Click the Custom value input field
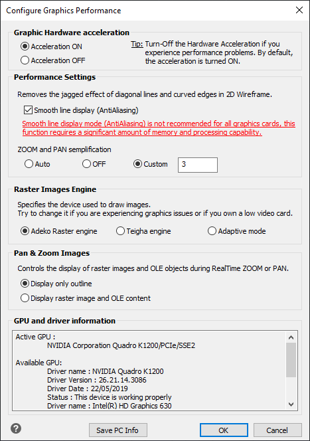Screen dimensions: 310x441 tap(198, 165)
